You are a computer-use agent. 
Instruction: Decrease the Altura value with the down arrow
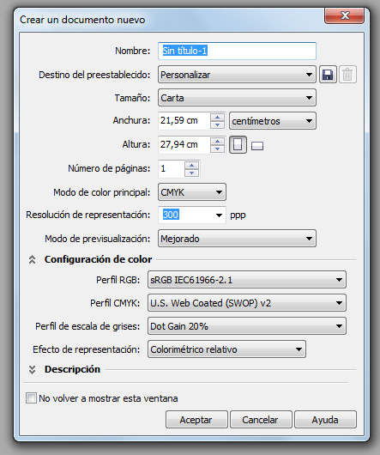click(217, 149)
